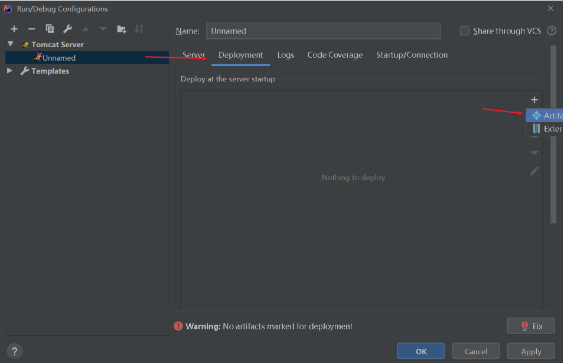Open the Logs tab
Screen dimensions: 564x363
pyautogui.click(x=286, y=55)
